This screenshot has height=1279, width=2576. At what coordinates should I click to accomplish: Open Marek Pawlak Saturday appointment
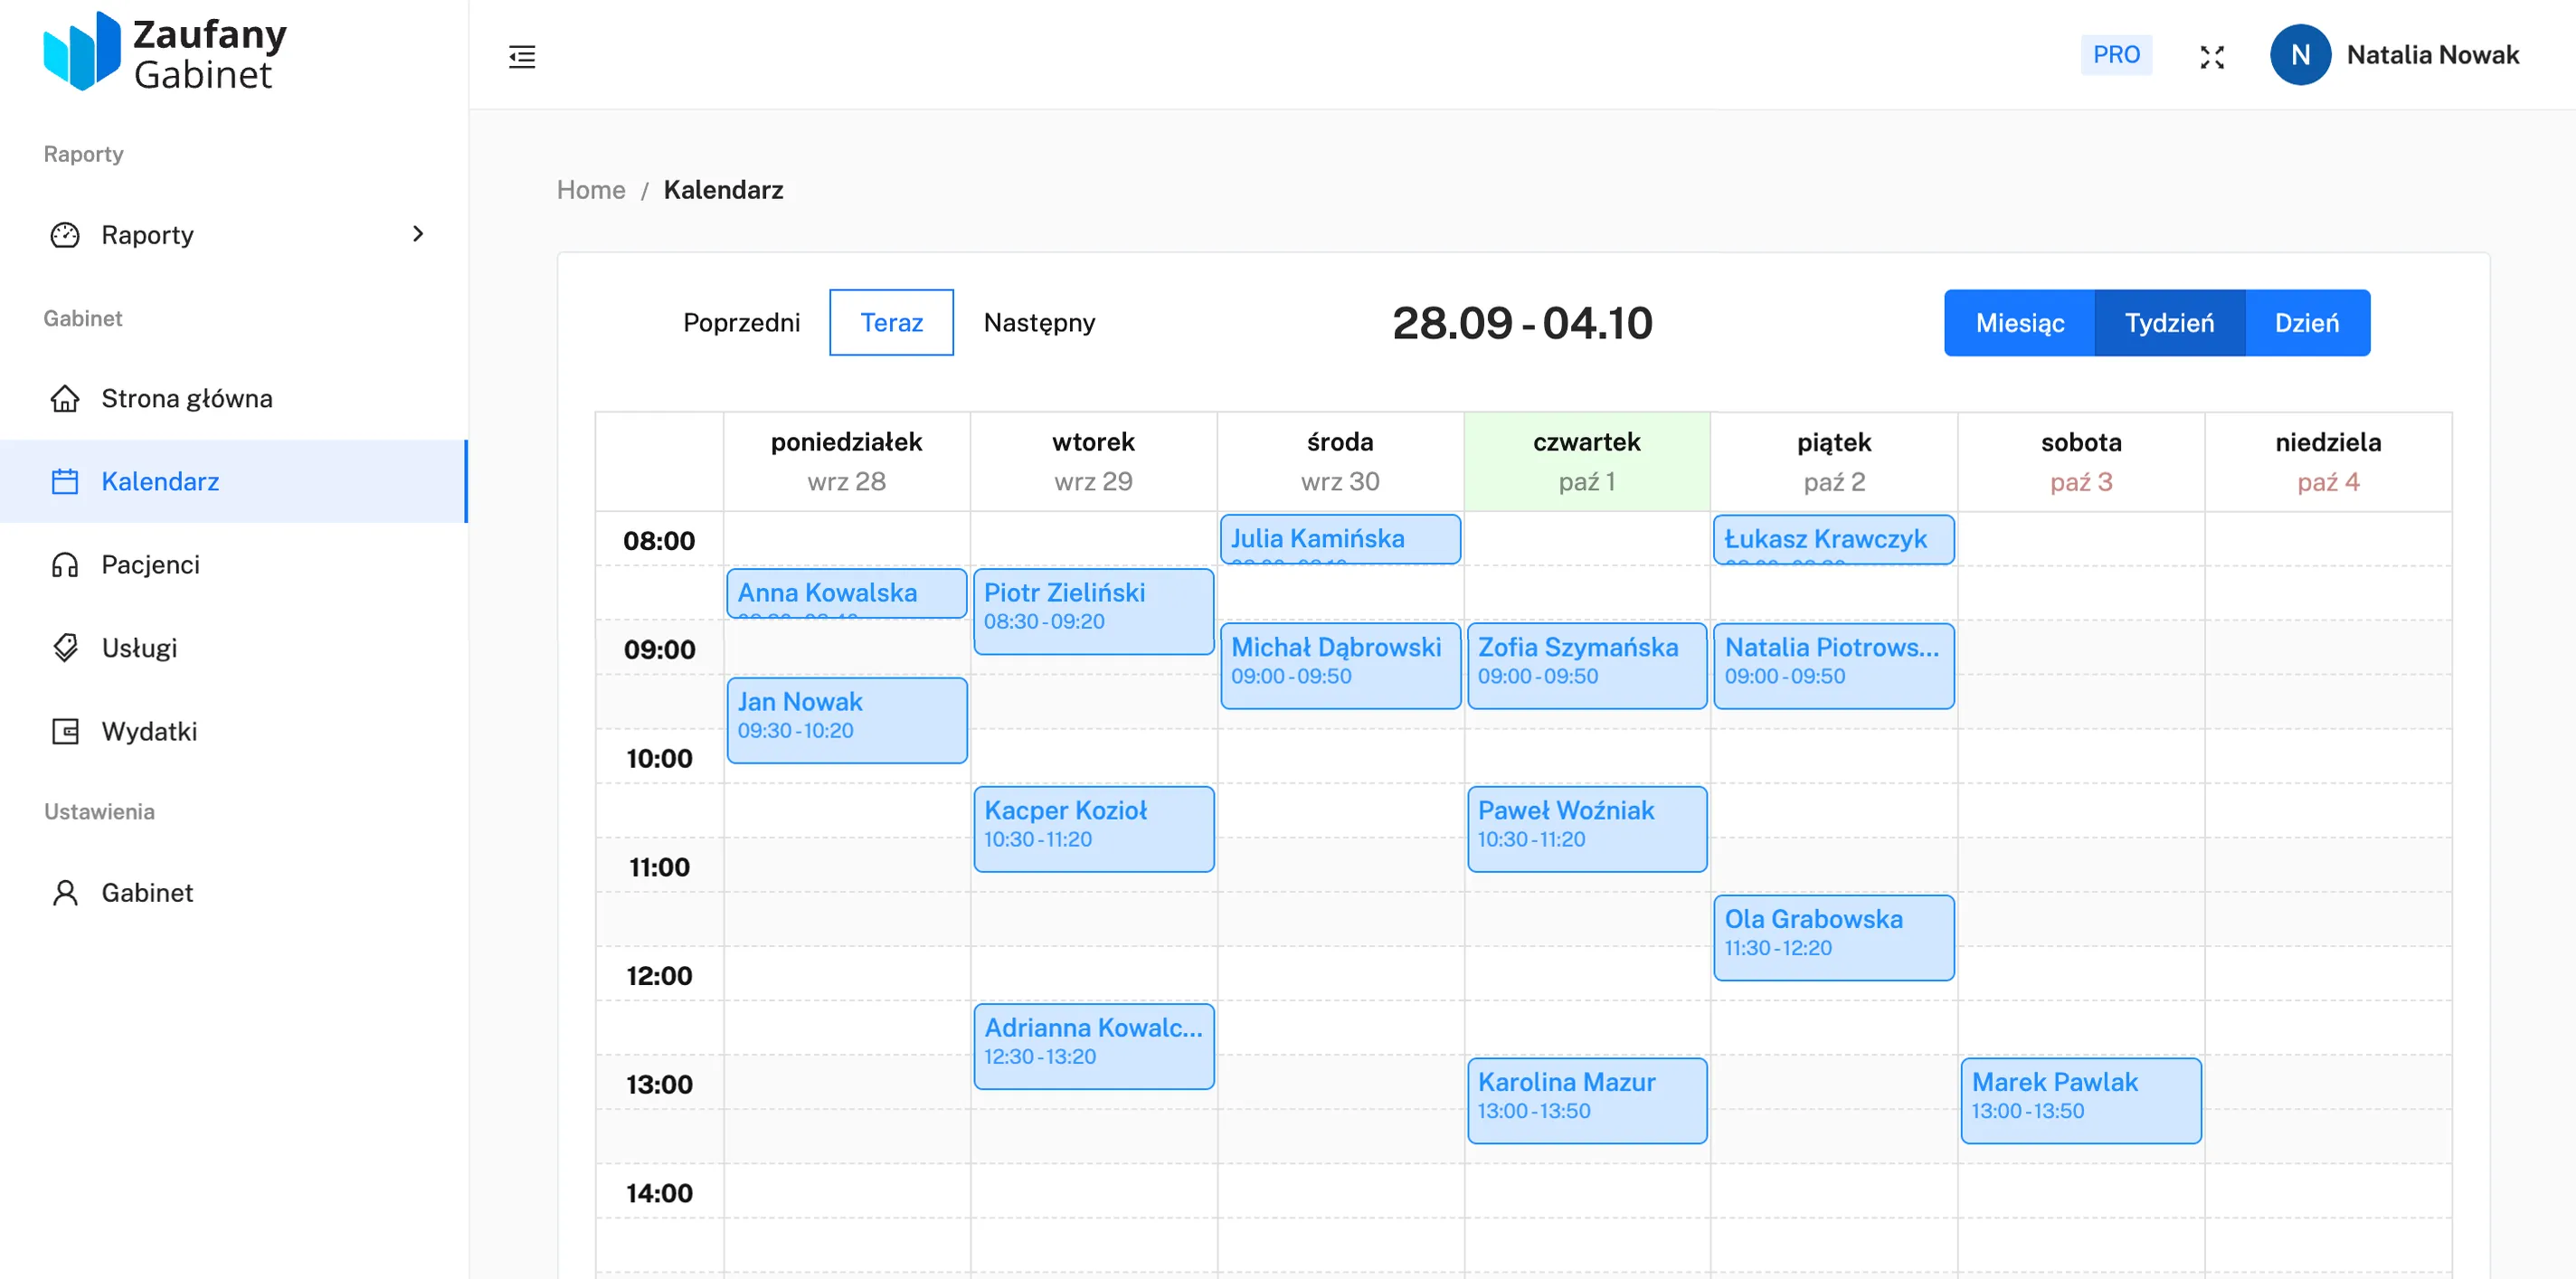coord(2080,1100)
